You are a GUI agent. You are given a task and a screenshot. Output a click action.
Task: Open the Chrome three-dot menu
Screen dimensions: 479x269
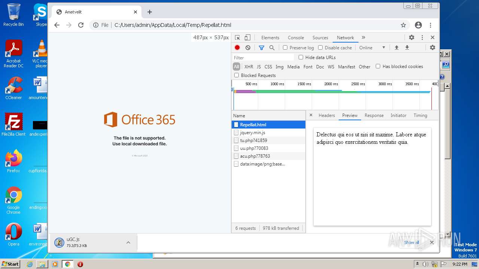[x=431, y=25]
